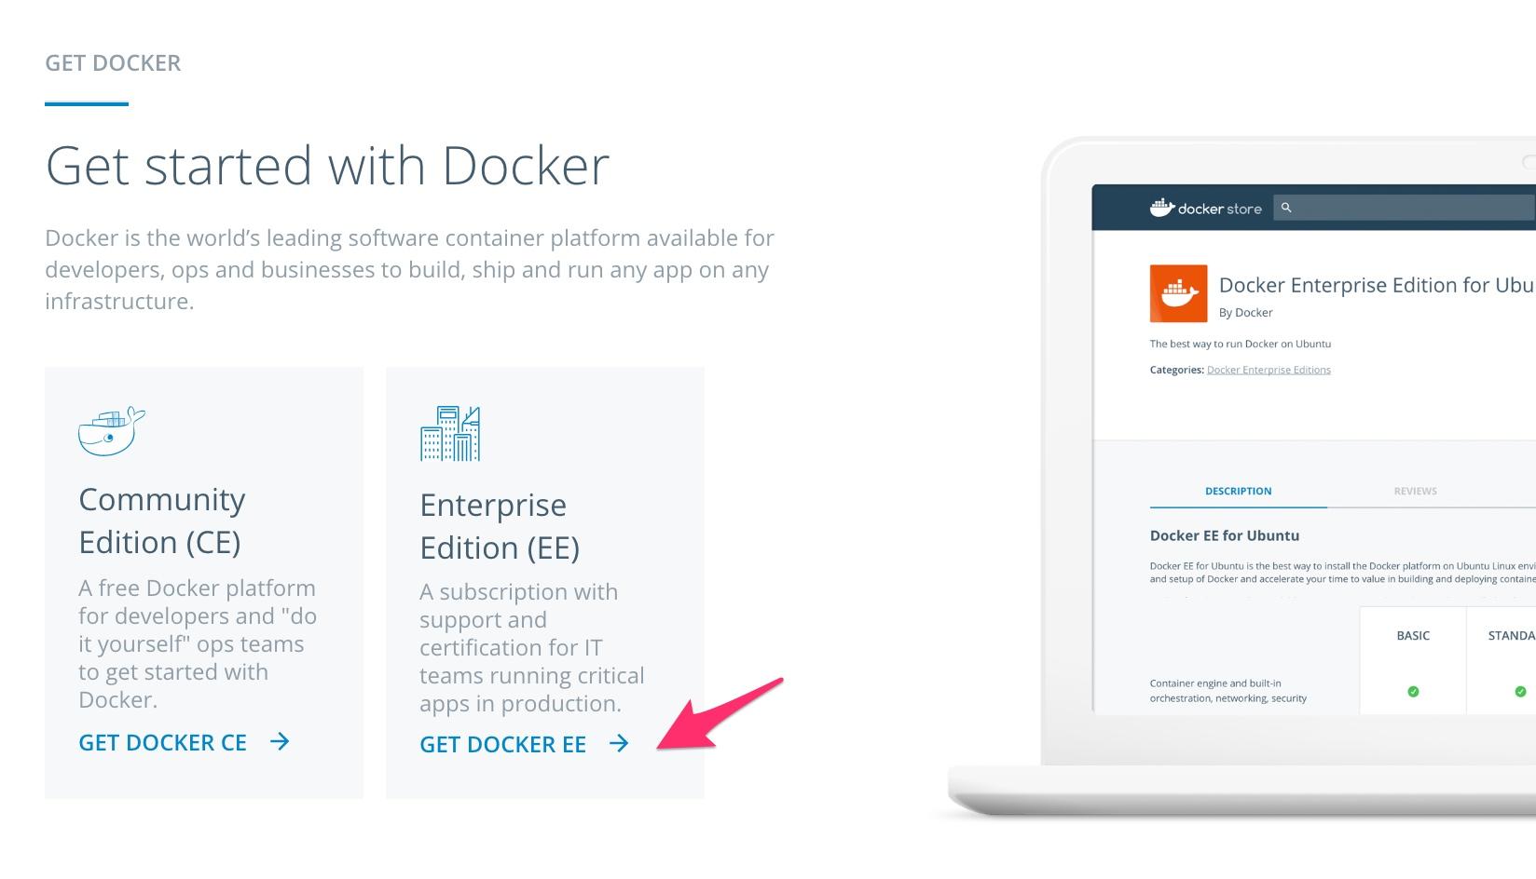Follow the Docker Enterprise Editions category link

click(1269, 370)
